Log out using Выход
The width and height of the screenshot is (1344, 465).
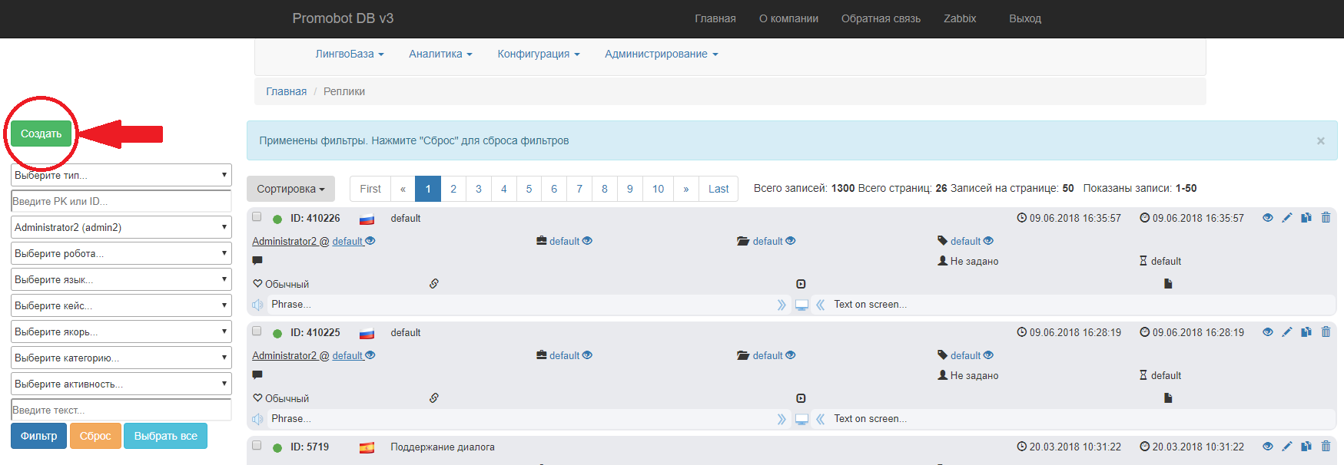(1025, 18)
